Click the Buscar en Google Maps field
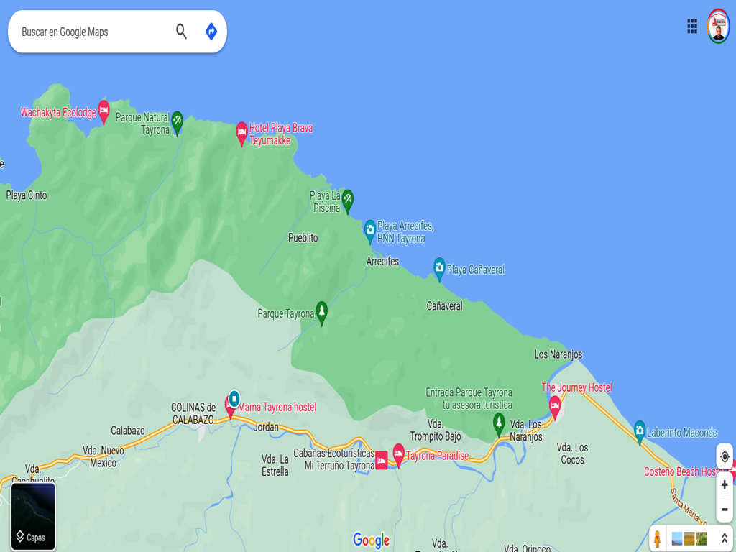 (93, 32)
